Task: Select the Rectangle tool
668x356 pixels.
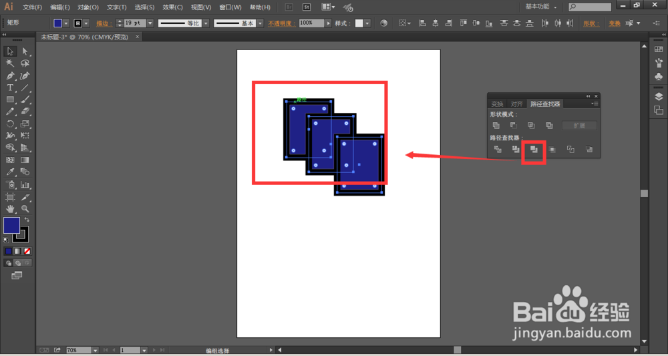Action: [10, 100]
